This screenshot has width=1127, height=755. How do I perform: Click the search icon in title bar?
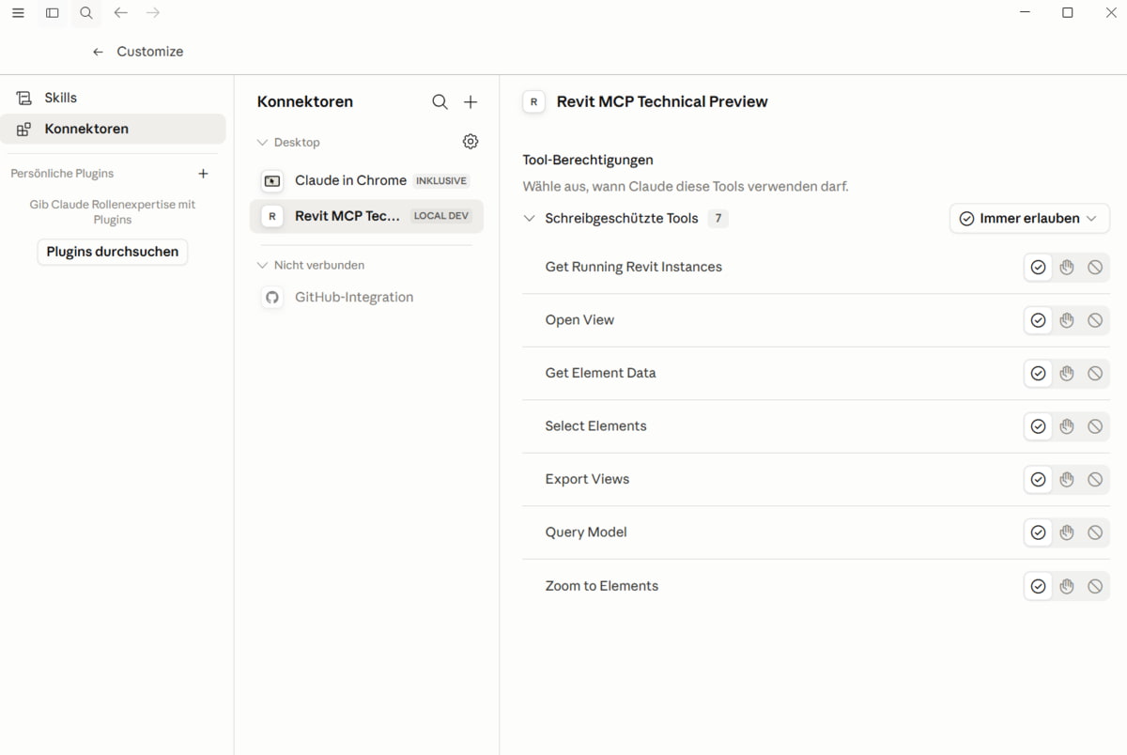86,13
